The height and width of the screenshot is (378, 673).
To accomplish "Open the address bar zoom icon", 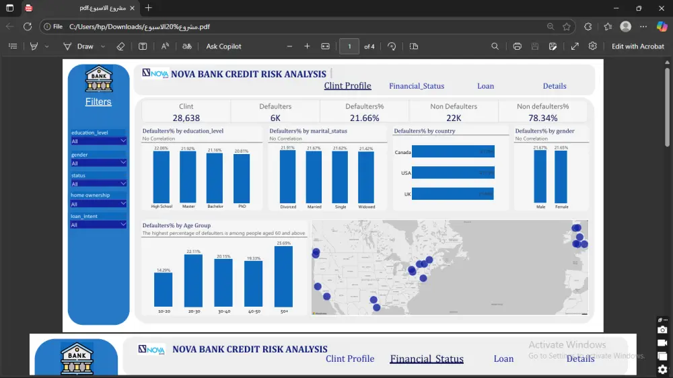I will coord(551,27).
